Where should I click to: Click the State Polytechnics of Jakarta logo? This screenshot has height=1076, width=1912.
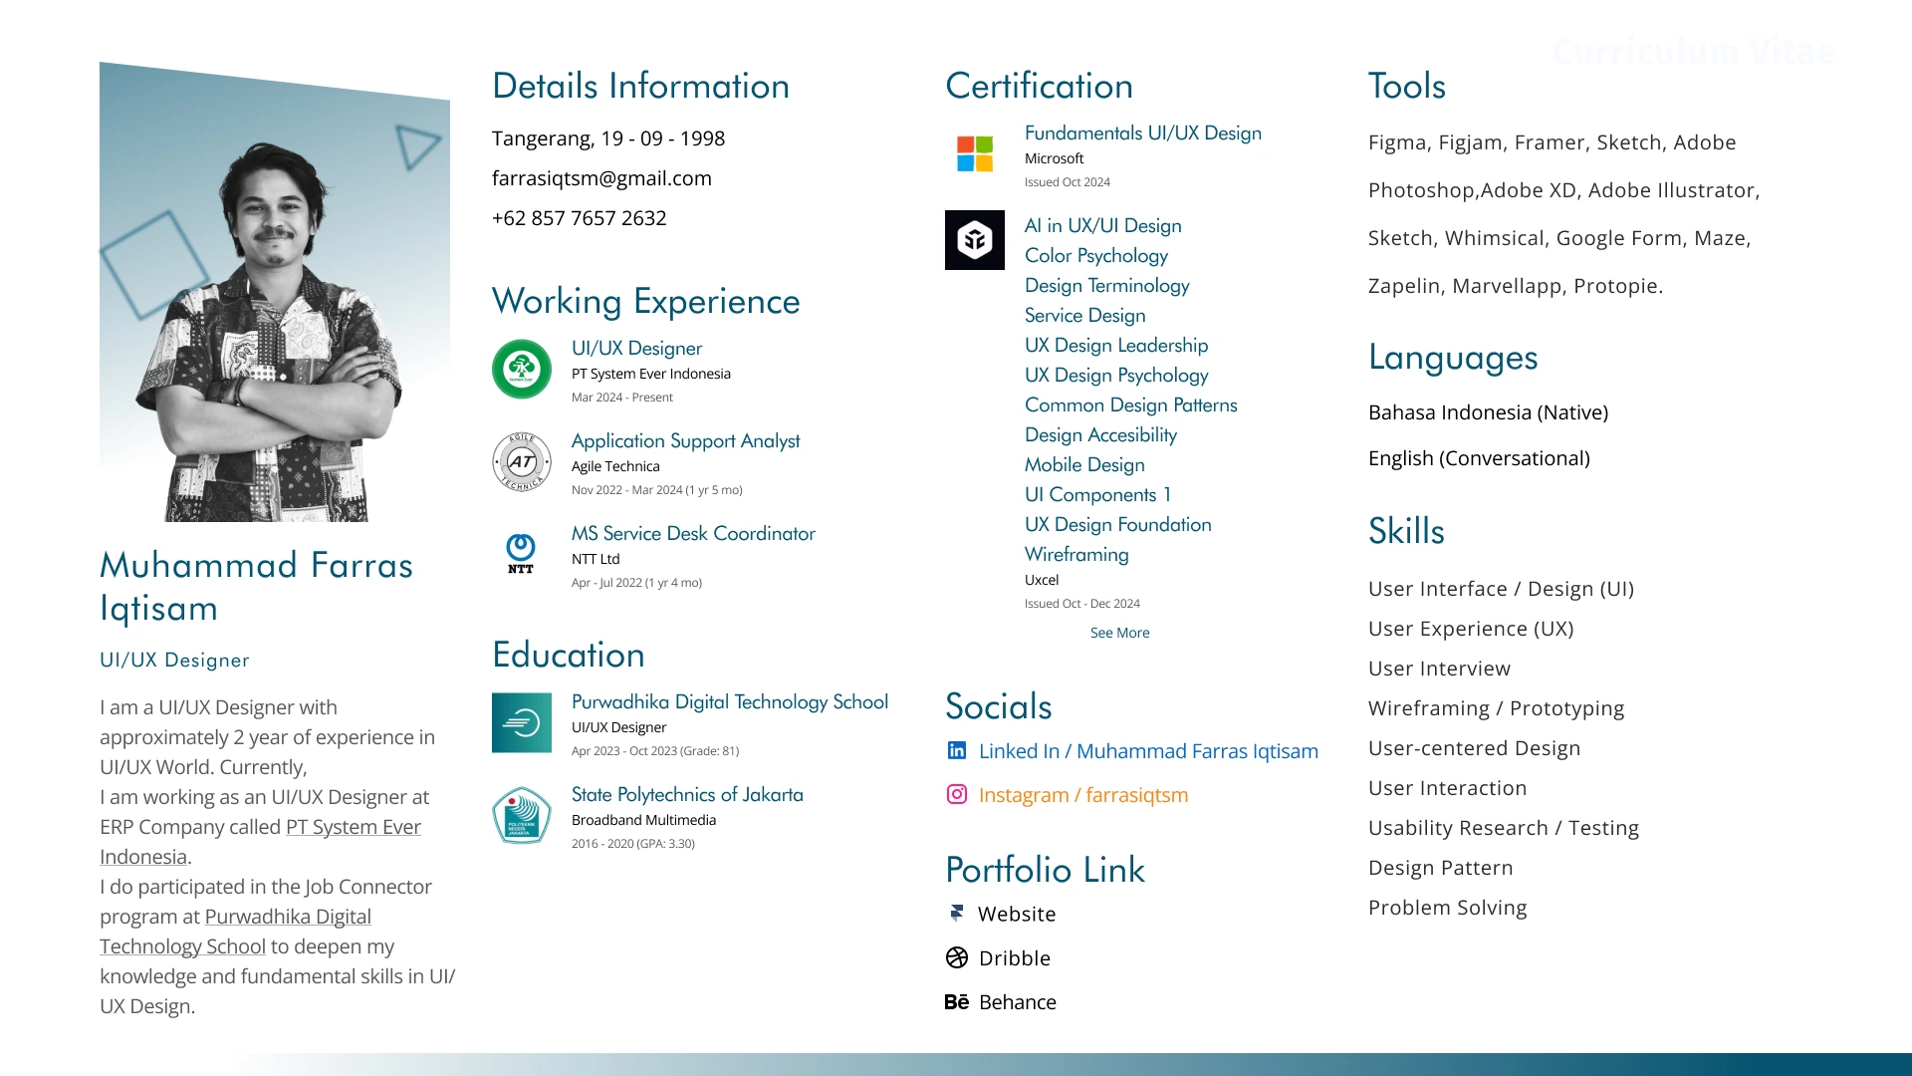point(521,815)
